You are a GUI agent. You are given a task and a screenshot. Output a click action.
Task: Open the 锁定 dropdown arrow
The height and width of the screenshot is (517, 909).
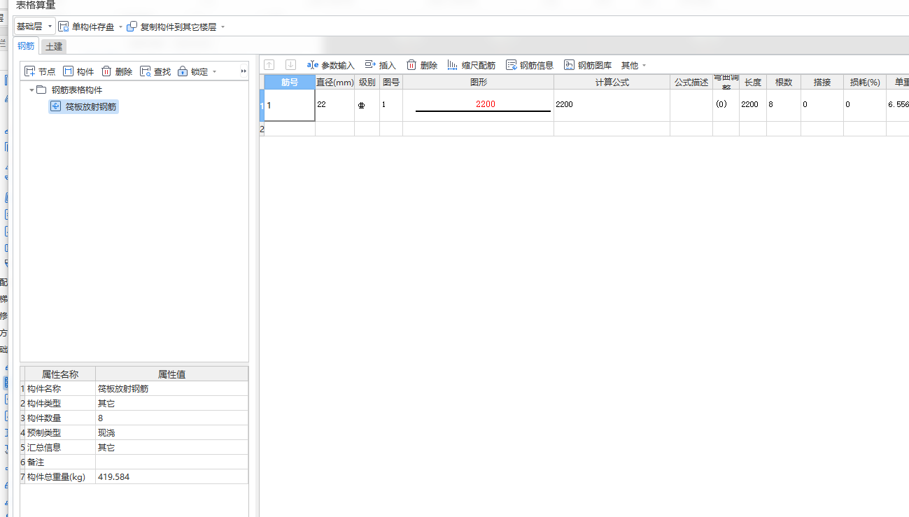click(214, 72)
